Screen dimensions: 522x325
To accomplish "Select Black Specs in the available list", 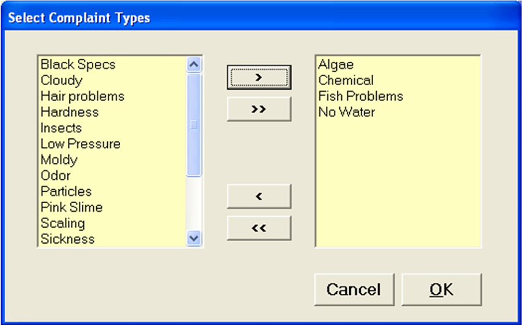I will tap(78, 64).
